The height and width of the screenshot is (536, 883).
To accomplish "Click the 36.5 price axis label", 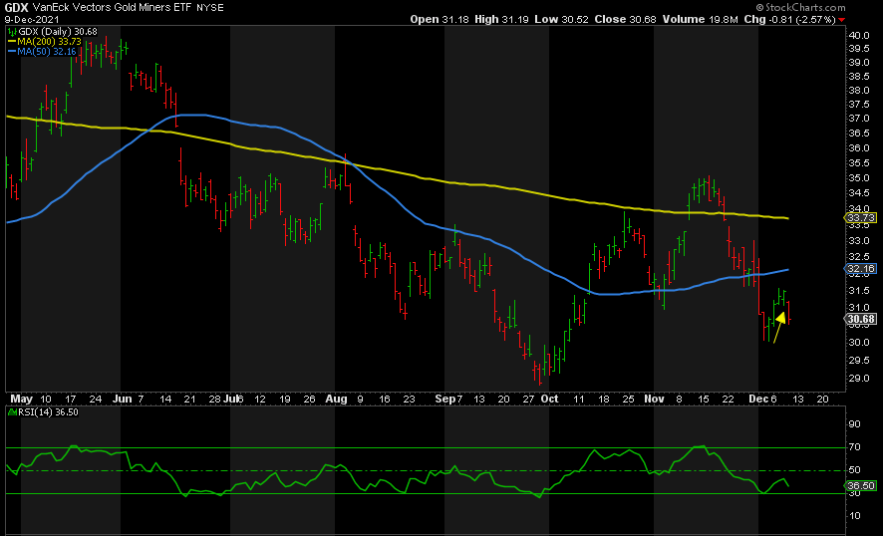I will 859,133.
